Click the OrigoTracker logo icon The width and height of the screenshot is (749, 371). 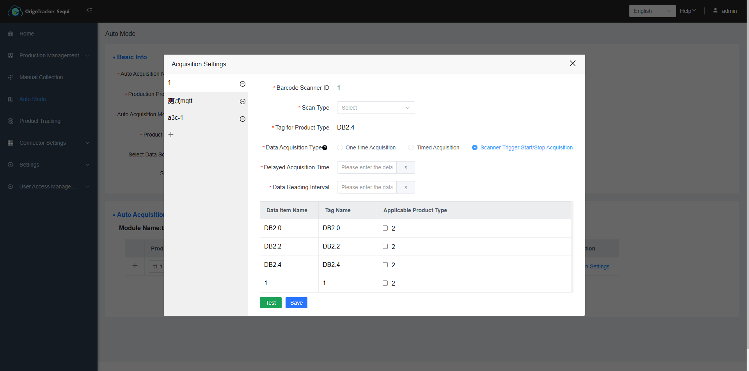click(15, 11)
